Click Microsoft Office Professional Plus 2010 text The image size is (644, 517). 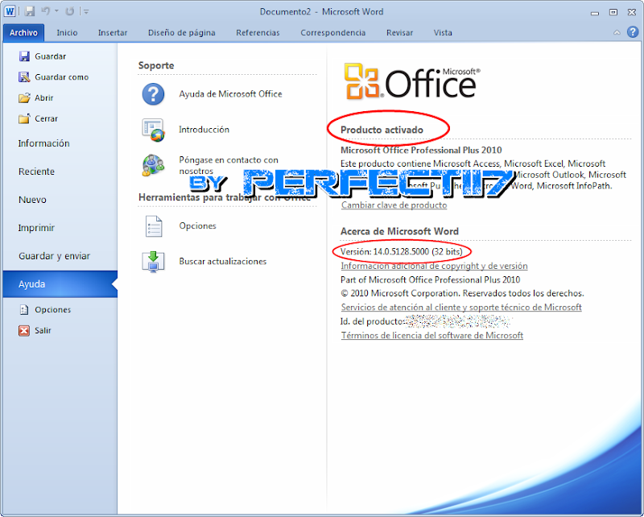click(x=421, y=150)
